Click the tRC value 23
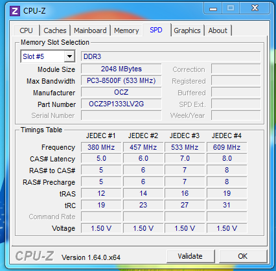This screenshot has height=271, width=276. click(x=143, y=205)
